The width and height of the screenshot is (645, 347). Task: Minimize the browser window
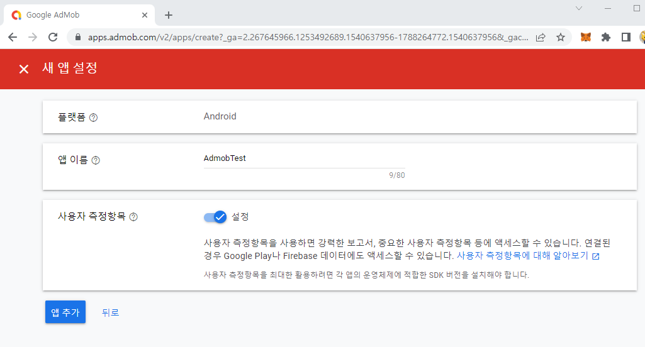(608, 8)
